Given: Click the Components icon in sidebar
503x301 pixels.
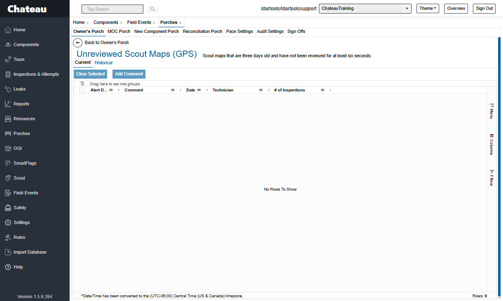Looking at the screenshot, I should (8, 44).
